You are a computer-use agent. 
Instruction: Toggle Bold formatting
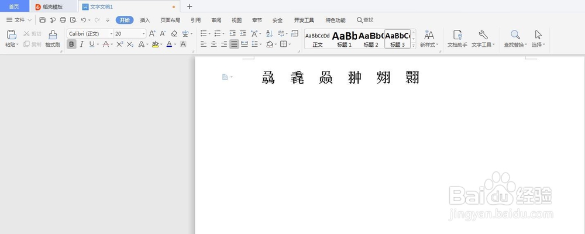pyautogui.click(x=71, y=44)
